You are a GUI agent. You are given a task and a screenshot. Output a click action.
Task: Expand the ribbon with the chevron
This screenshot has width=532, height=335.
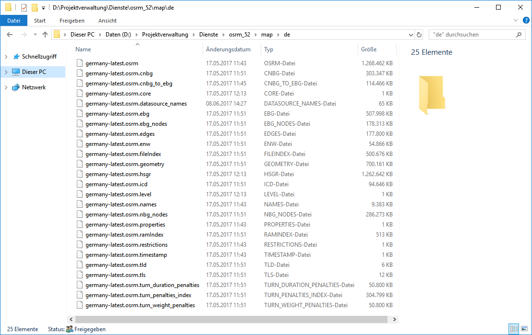coord(516,20)
